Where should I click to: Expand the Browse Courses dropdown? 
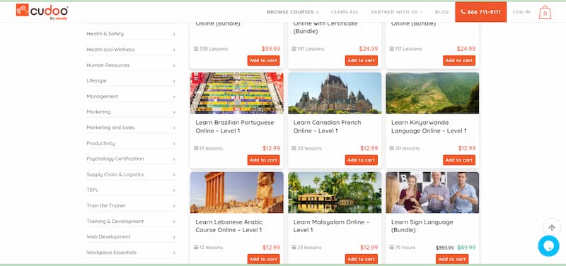[293, 12]
